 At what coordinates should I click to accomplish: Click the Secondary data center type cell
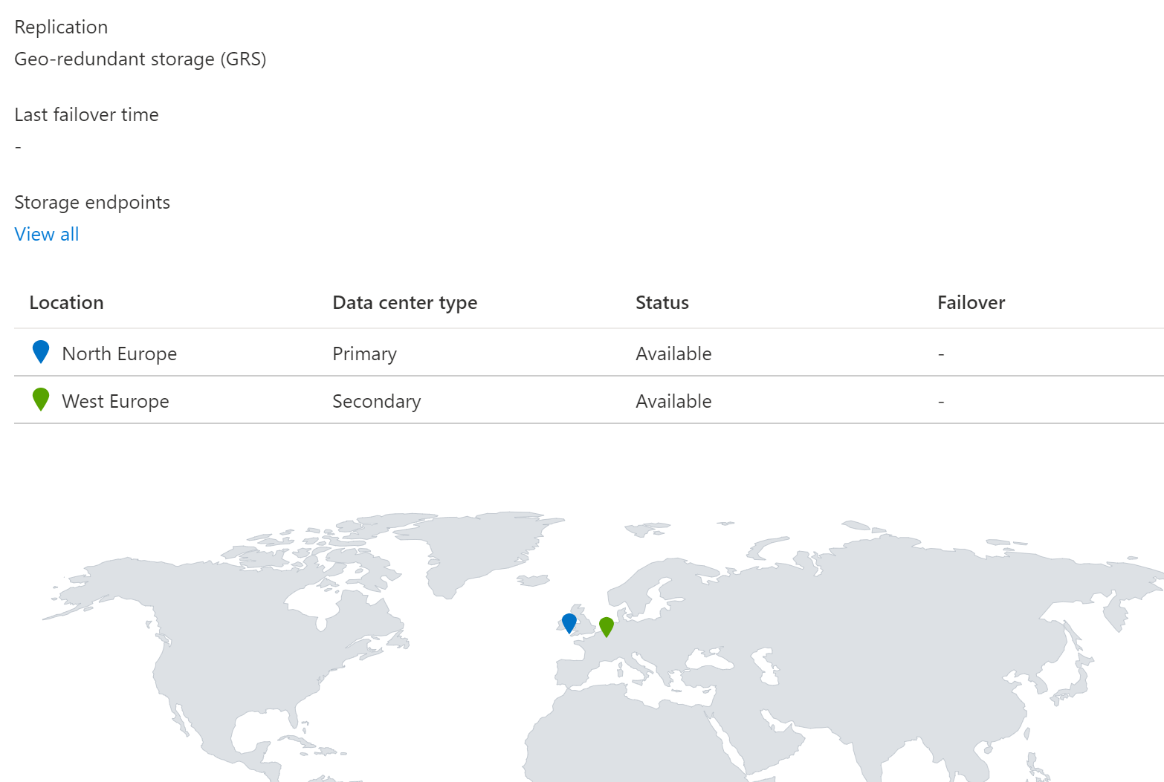click(376, 402)
